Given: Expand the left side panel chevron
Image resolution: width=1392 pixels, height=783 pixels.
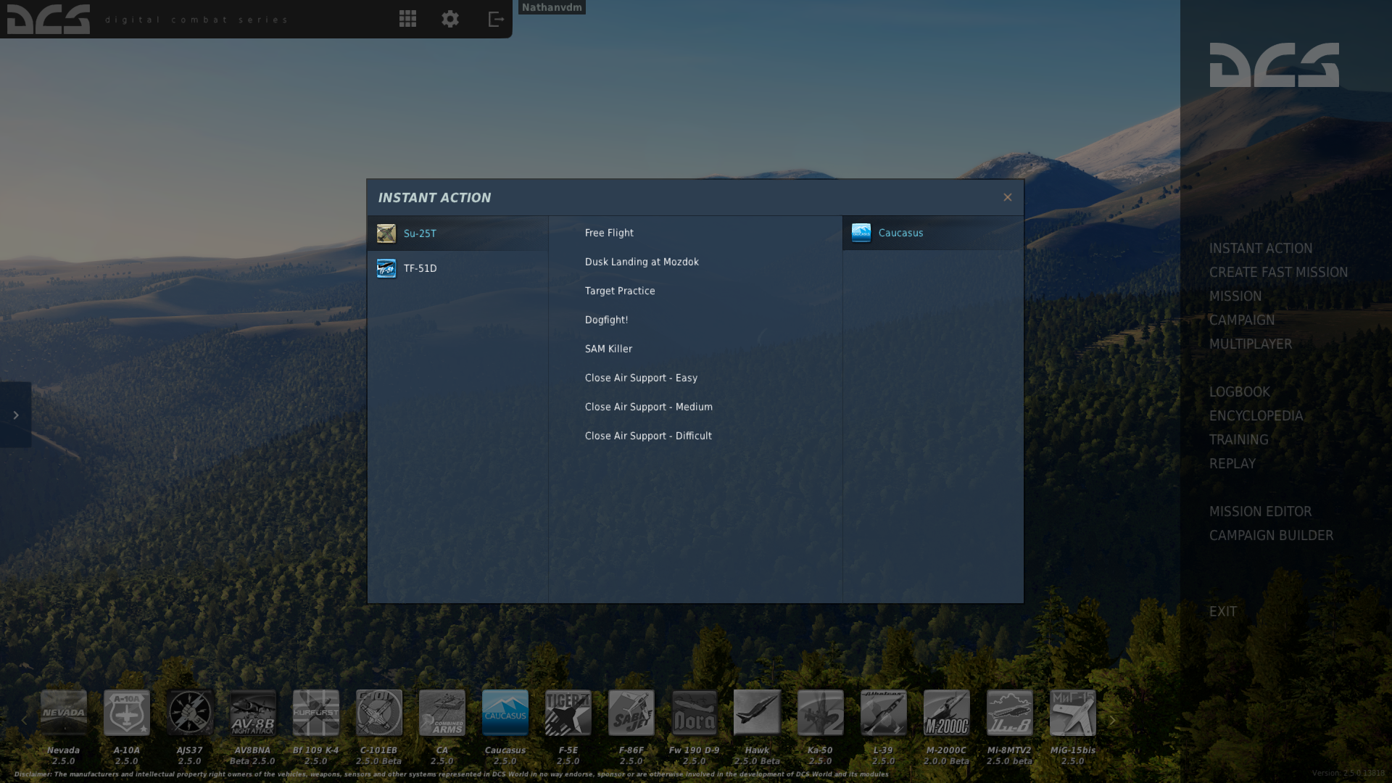Looking at the screenshot, I should pos(15,415).
